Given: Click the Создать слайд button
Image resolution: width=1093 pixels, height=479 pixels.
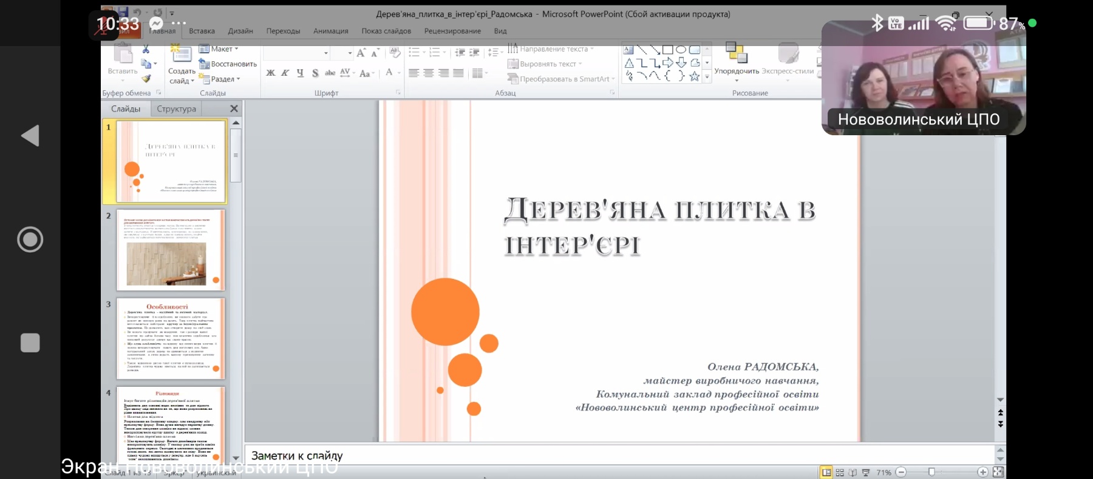Looking at the screenshot, I should click(x=182, y=62).
